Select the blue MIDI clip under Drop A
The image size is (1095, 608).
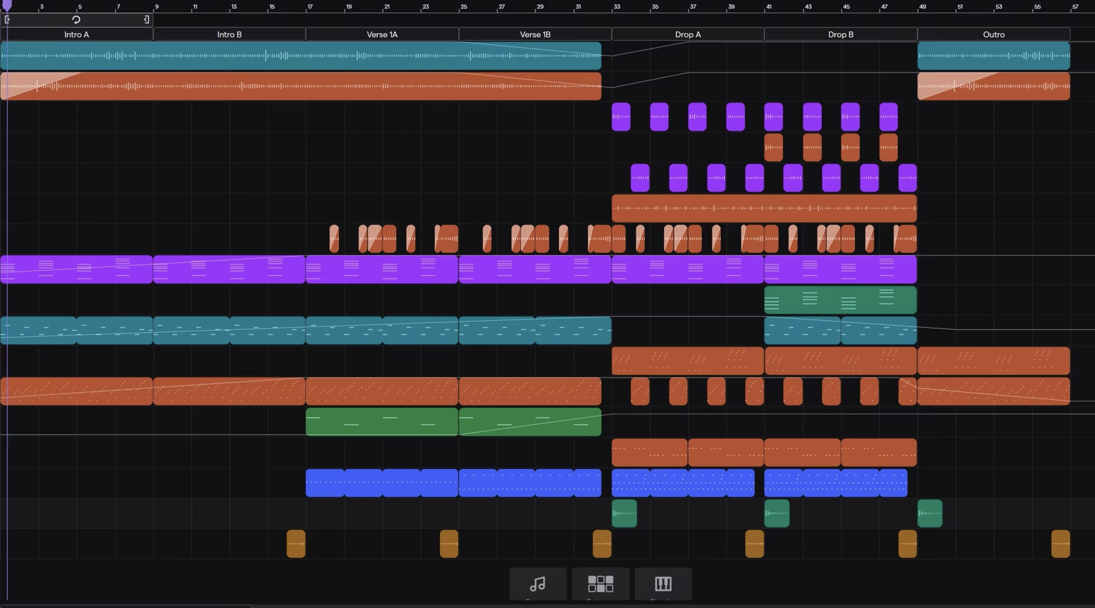click(x=683, y=483)
